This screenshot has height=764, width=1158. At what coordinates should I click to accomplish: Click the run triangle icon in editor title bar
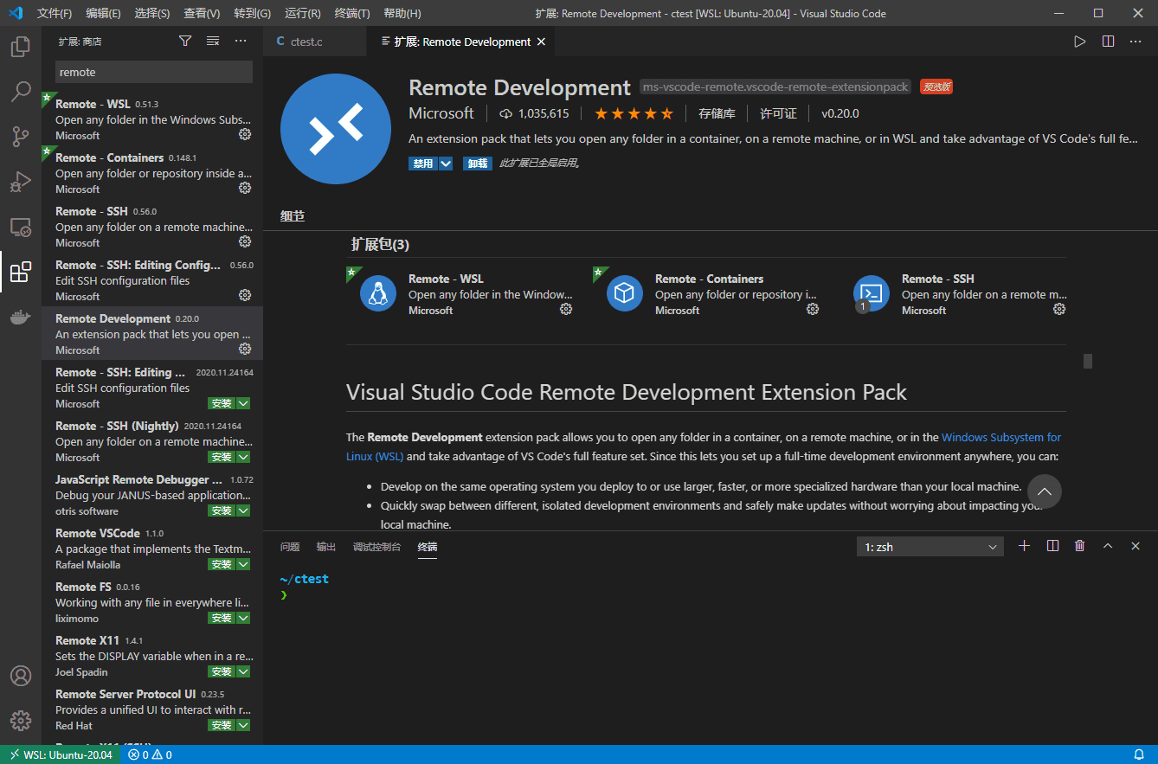coord(1080,41)
